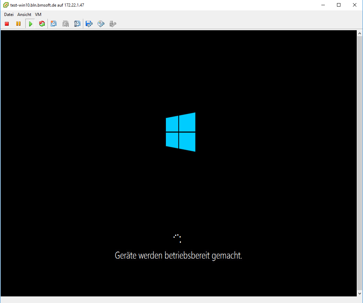Power on the VM with the green play icon

30,24
